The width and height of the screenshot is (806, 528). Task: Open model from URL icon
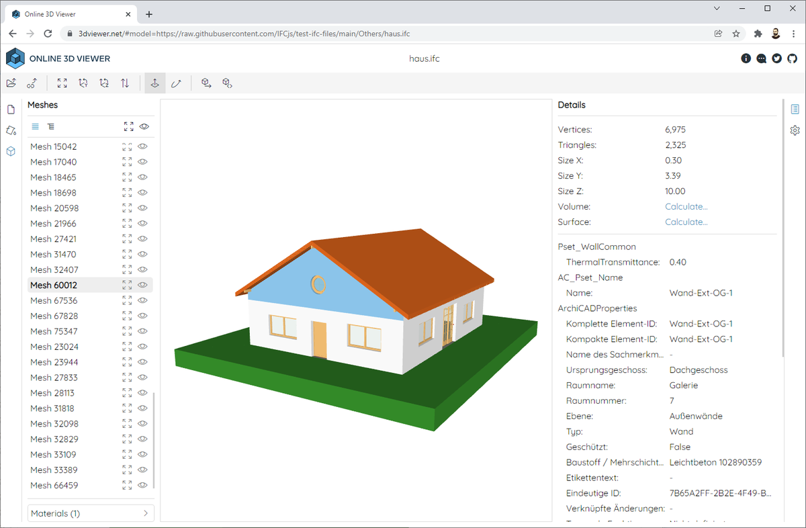[x=32, y=83]
